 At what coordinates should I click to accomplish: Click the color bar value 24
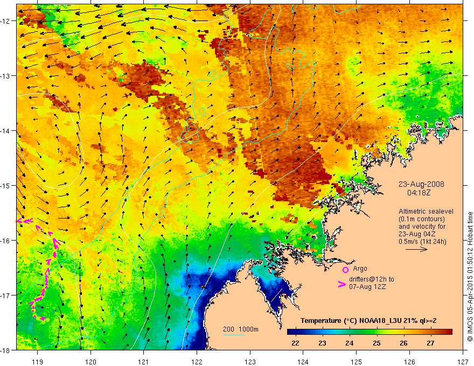(x=350, y=343)
